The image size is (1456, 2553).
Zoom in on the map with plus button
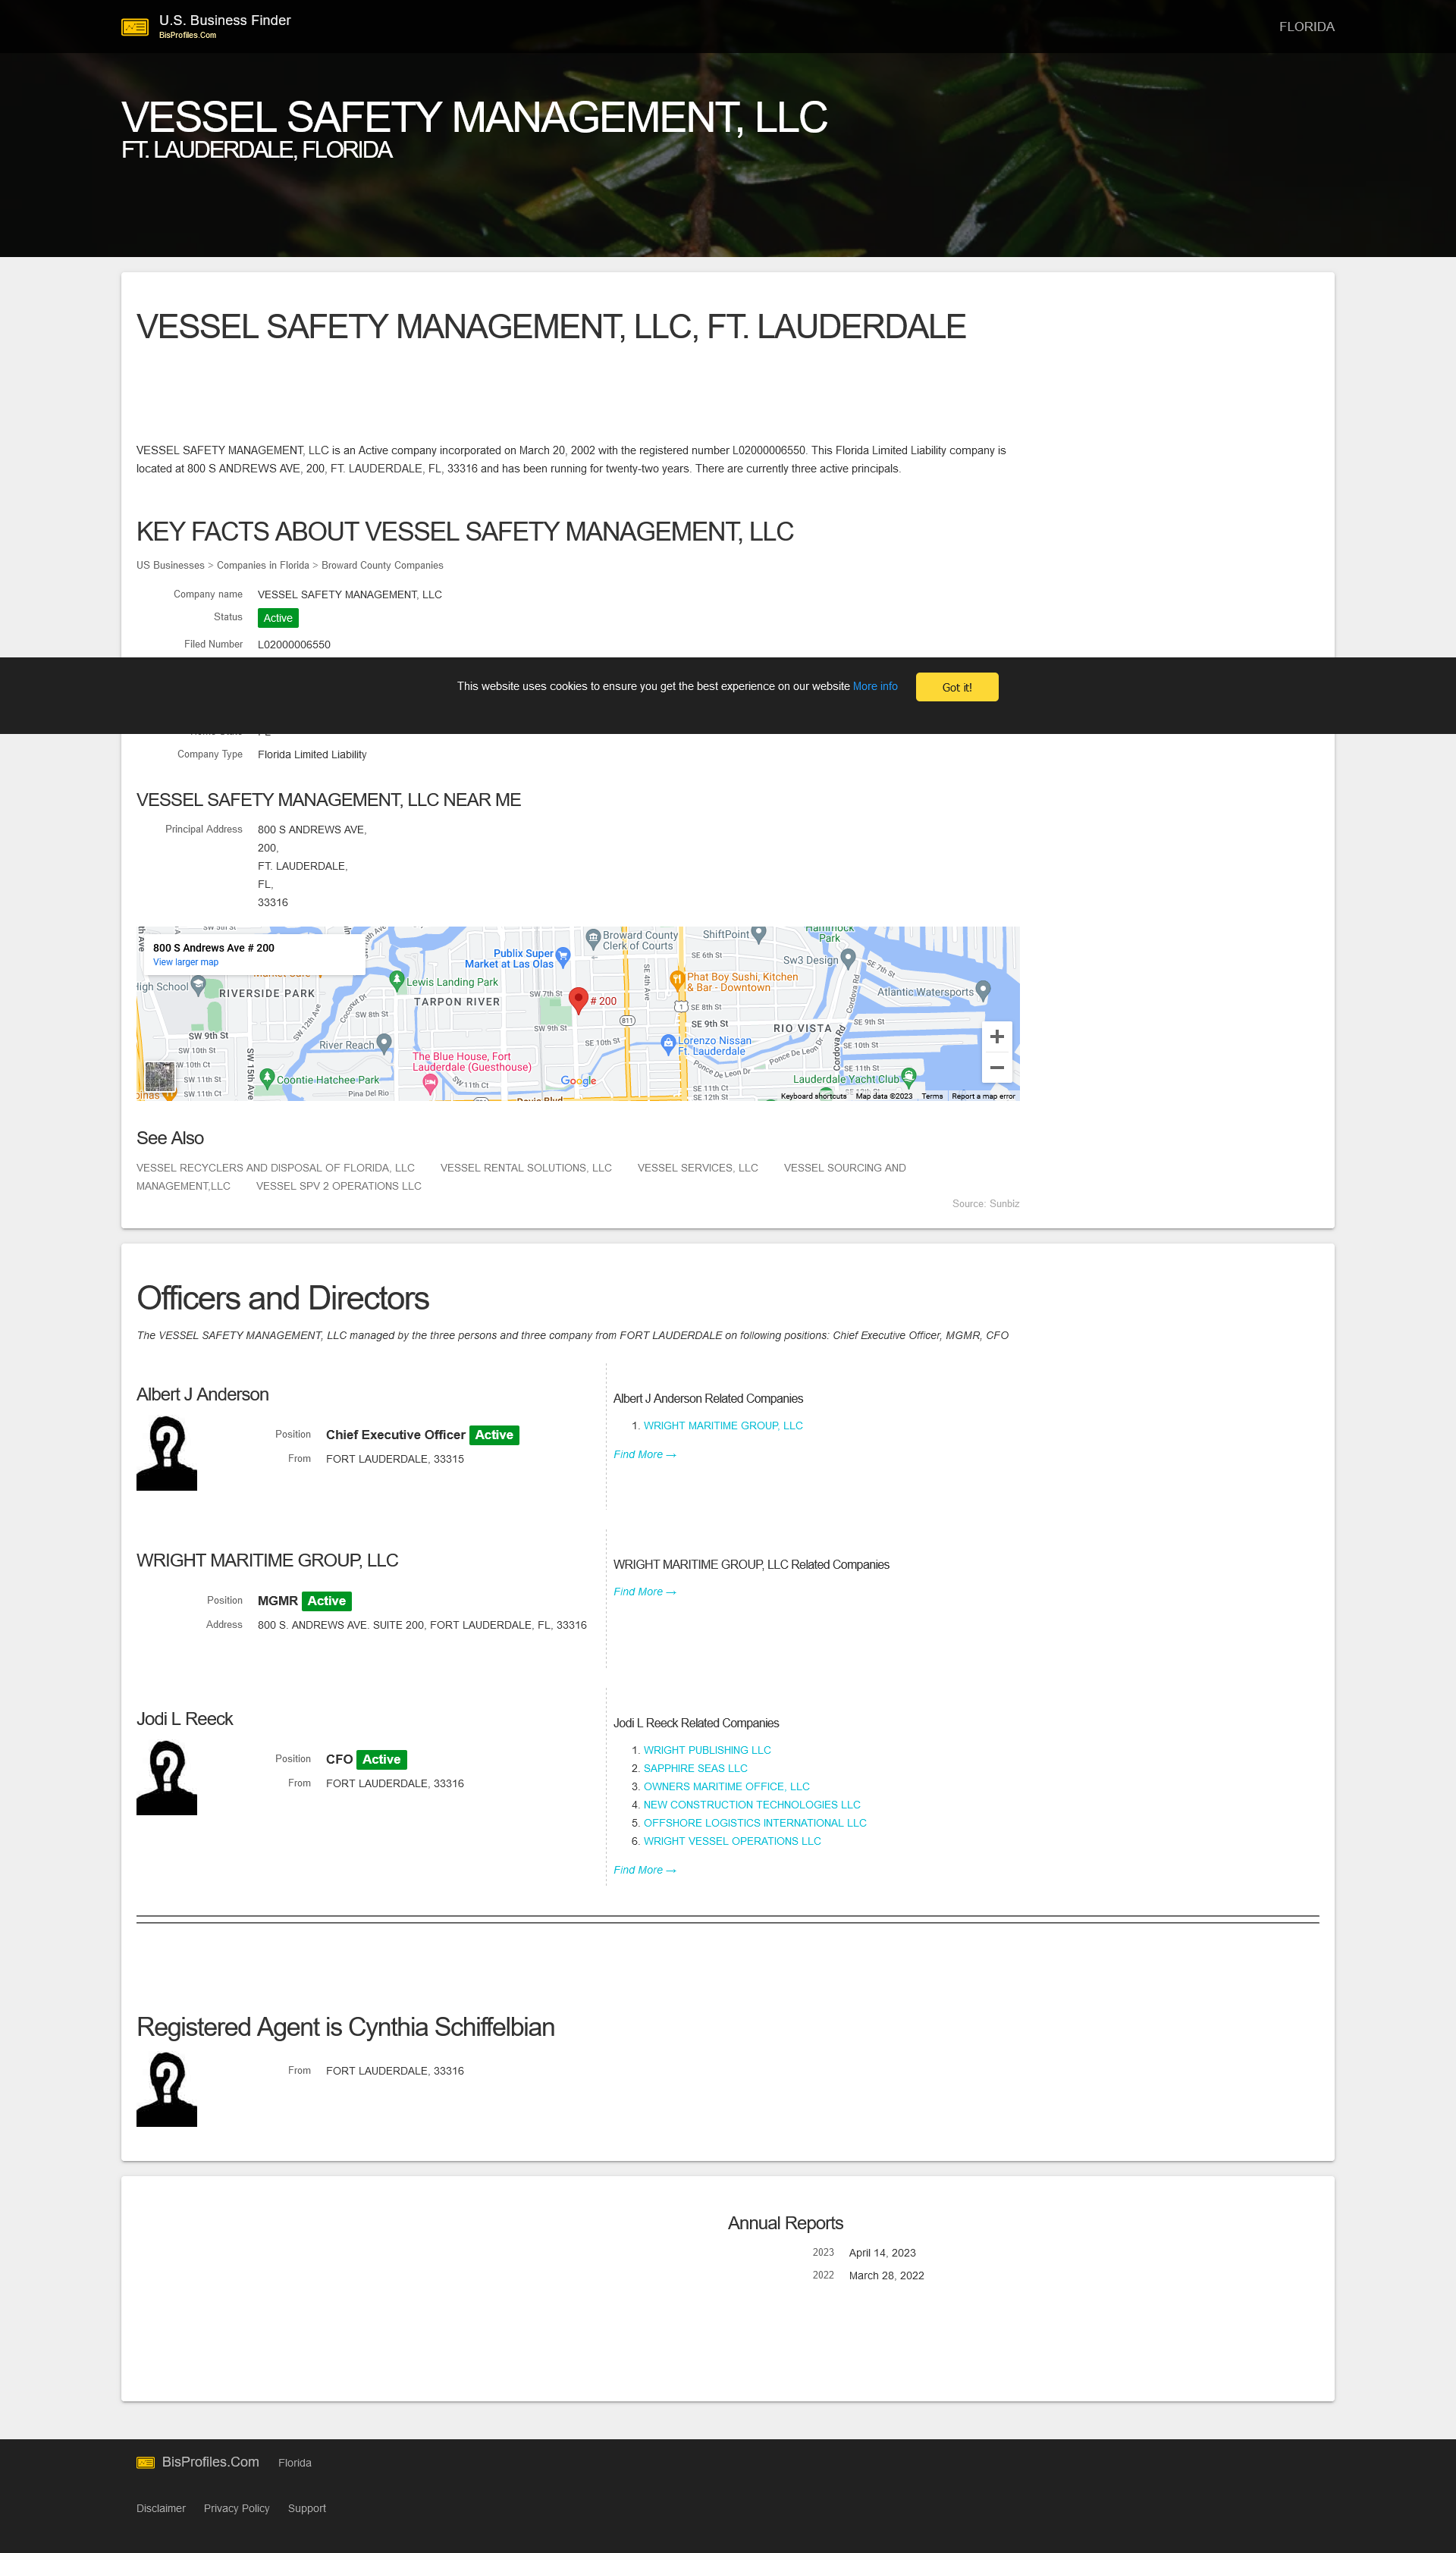(x=996, y=1037)
